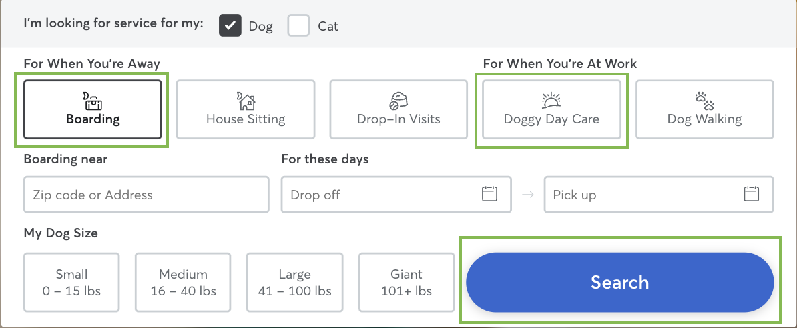Viewport: 797px width, 328px height.
Task: Select Large 41 – 100 lbs dog size
Action: pos(295,282)
